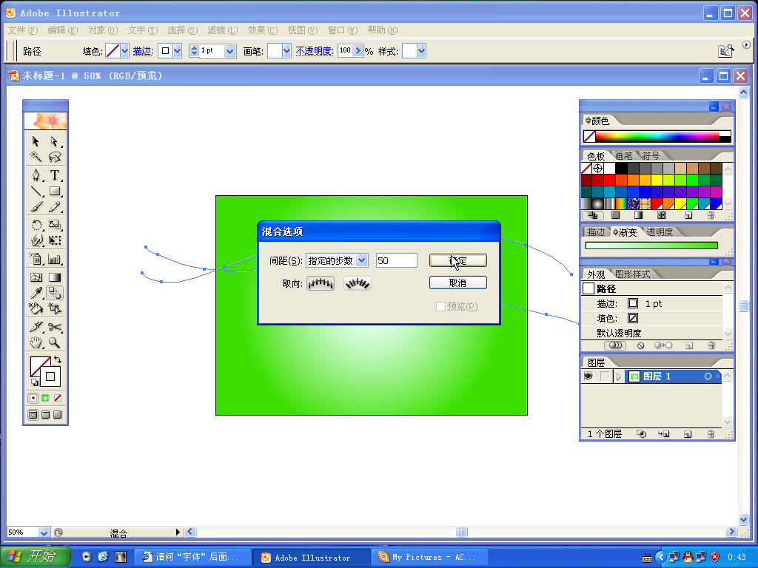This screenshot has height=568, width=758.
Task: Open the 画笔 brush dropdown in control bar
Action: [286, 51]
